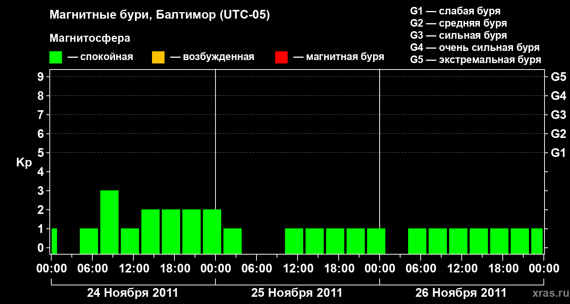Click the '18:00' label above 24 Ноября
This screenshot has width=570, height=304.
pos(174,269)
